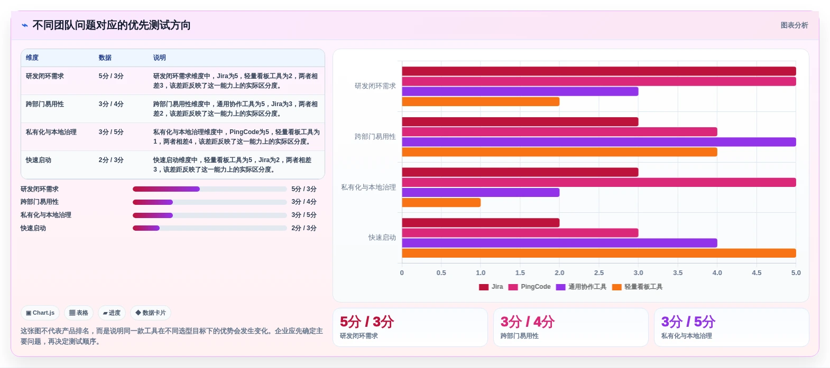Click the orange 轻量看板工具 bar in 快速启动 group

coord(599,253)
